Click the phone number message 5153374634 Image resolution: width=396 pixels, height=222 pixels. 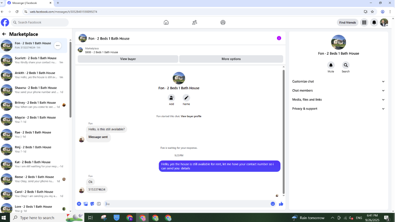click(x=97, y=190)
